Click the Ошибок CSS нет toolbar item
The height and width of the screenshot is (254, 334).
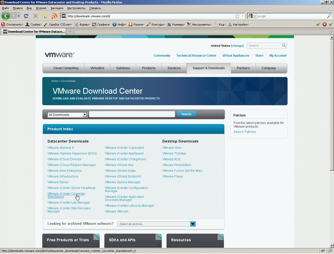coord(58,25)
